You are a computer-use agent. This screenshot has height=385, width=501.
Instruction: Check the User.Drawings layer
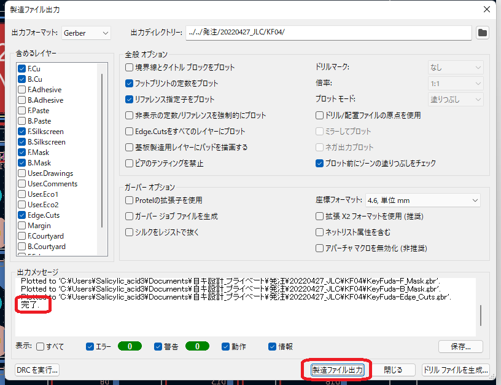[21, 173]
